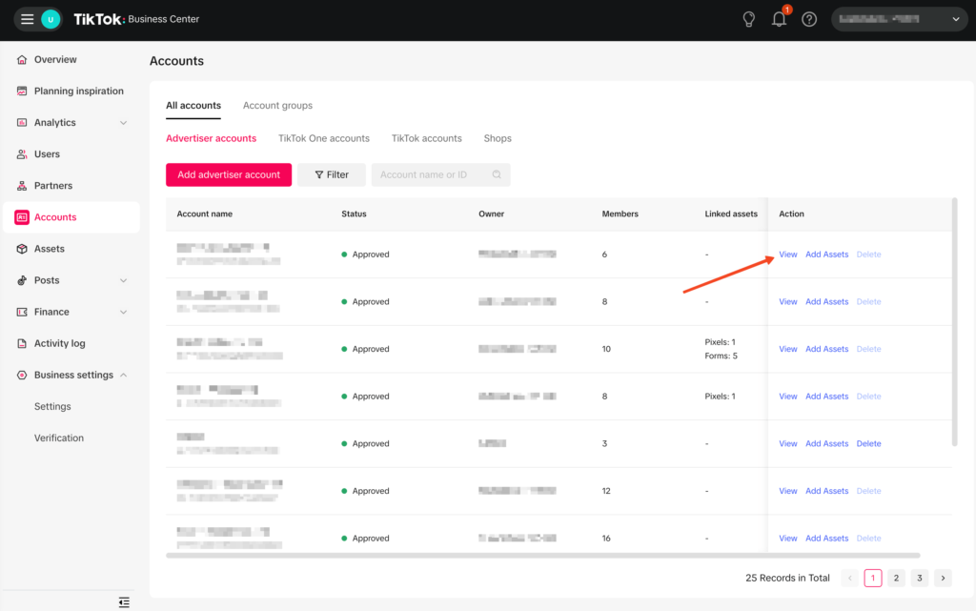
Task: Expand the Analytics menu chevron
Action: point(123,123)
